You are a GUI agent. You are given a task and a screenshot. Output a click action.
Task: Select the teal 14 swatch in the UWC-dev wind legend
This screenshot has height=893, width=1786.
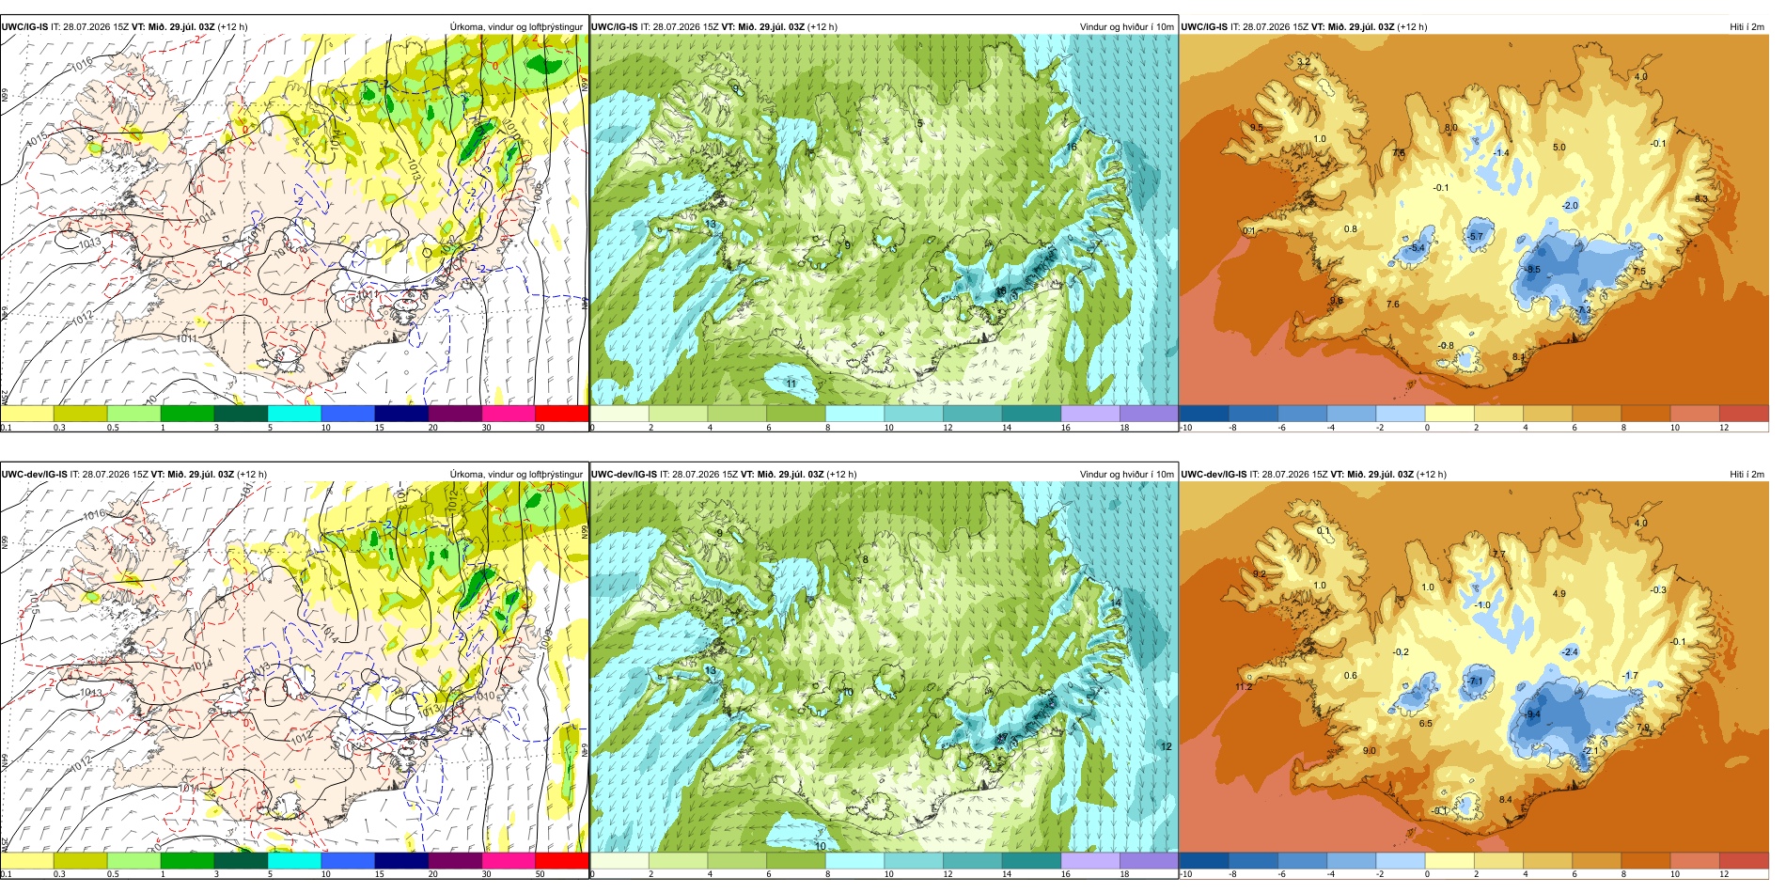tap(1031, 860)
